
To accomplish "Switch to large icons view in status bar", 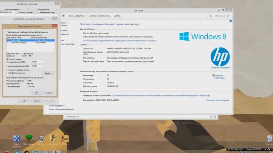I will coord(215,116).
